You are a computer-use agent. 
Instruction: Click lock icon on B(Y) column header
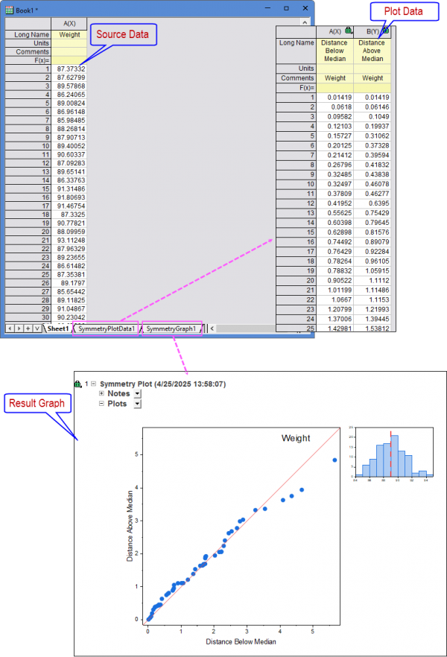click(x=386, y=31)
